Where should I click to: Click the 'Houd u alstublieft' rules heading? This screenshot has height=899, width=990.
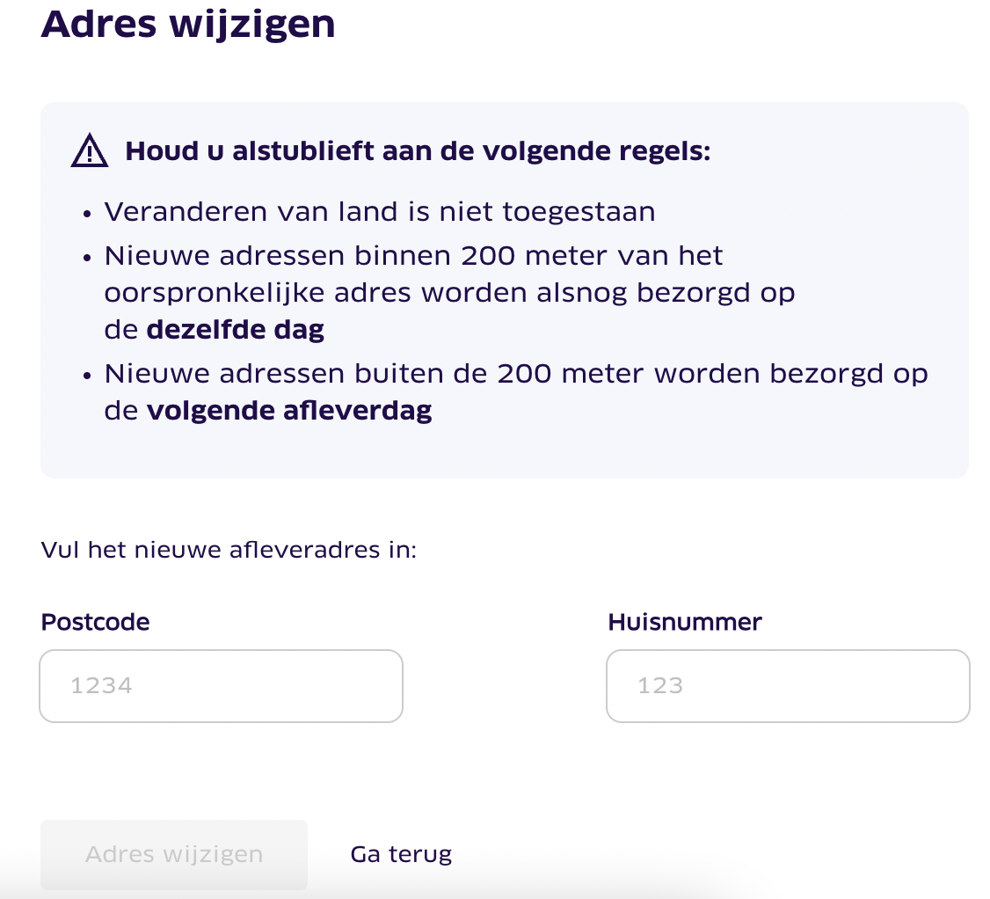pos(418,151)
